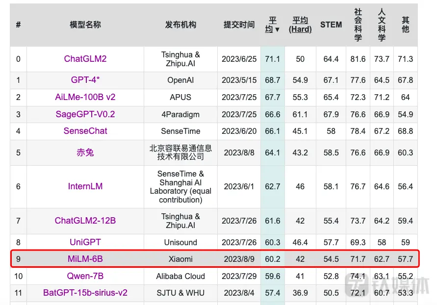The height and width of the screenshot is (305, 437).
Task: Select the SJTU & WHU organization cell
Action: click(x=180, y=293)
